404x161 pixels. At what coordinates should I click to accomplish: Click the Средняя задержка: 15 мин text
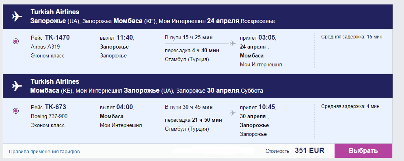352,37
